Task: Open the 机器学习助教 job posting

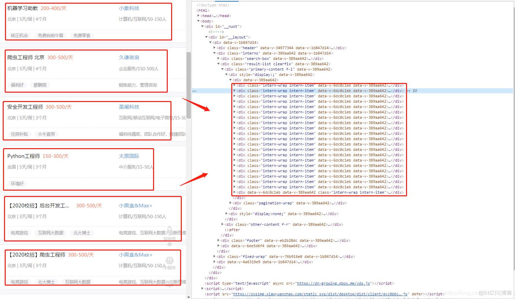Action: (23, 8)
